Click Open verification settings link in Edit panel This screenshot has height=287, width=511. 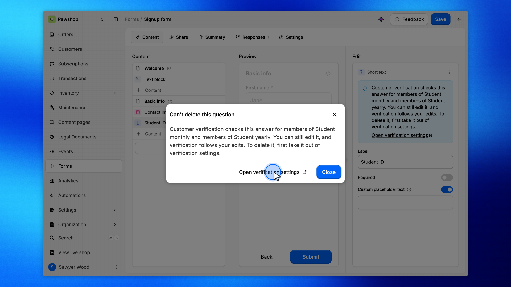402,135
